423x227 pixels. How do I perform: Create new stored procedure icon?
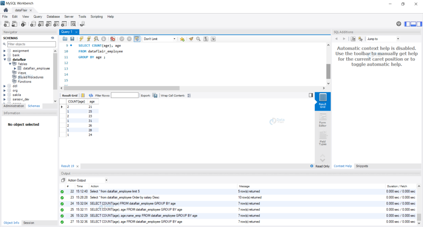[56, 24]
